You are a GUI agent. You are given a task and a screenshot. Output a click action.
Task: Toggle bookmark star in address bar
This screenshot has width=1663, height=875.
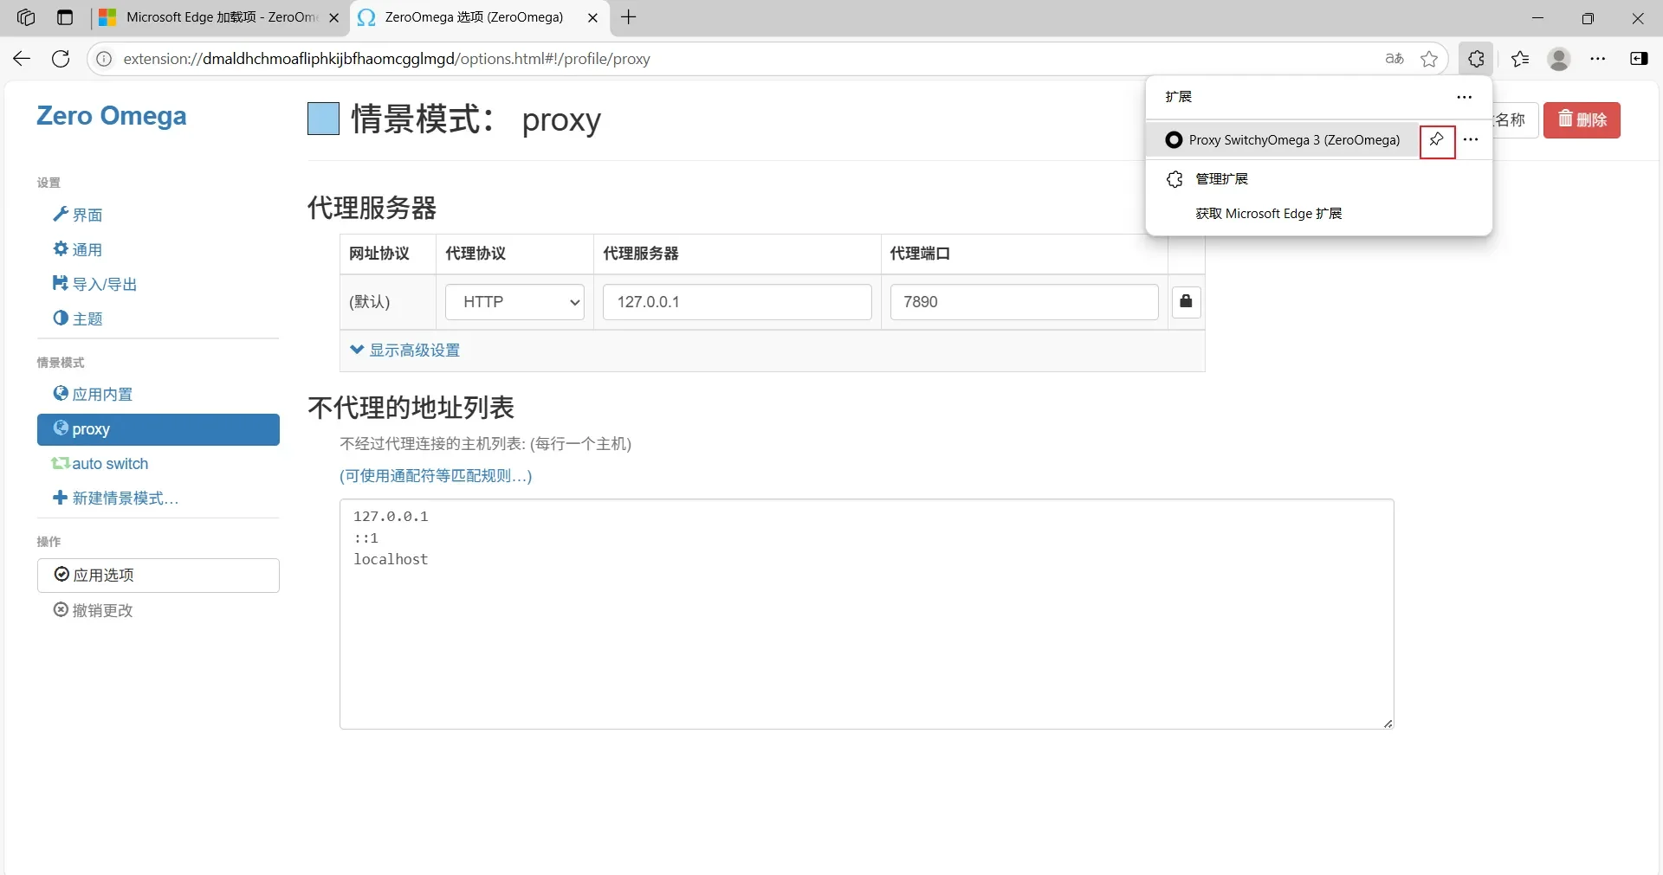click(x=1429, y=58)
